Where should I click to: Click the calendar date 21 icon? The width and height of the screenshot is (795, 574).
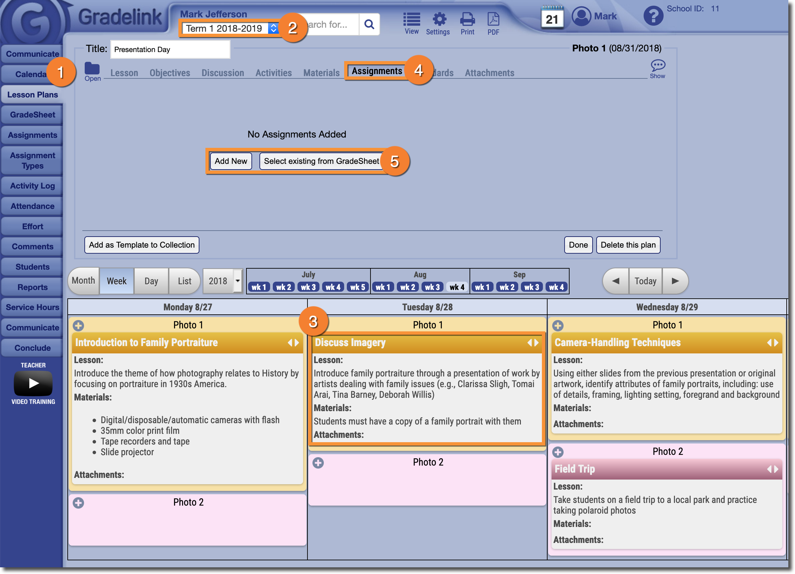pos(552,18)
